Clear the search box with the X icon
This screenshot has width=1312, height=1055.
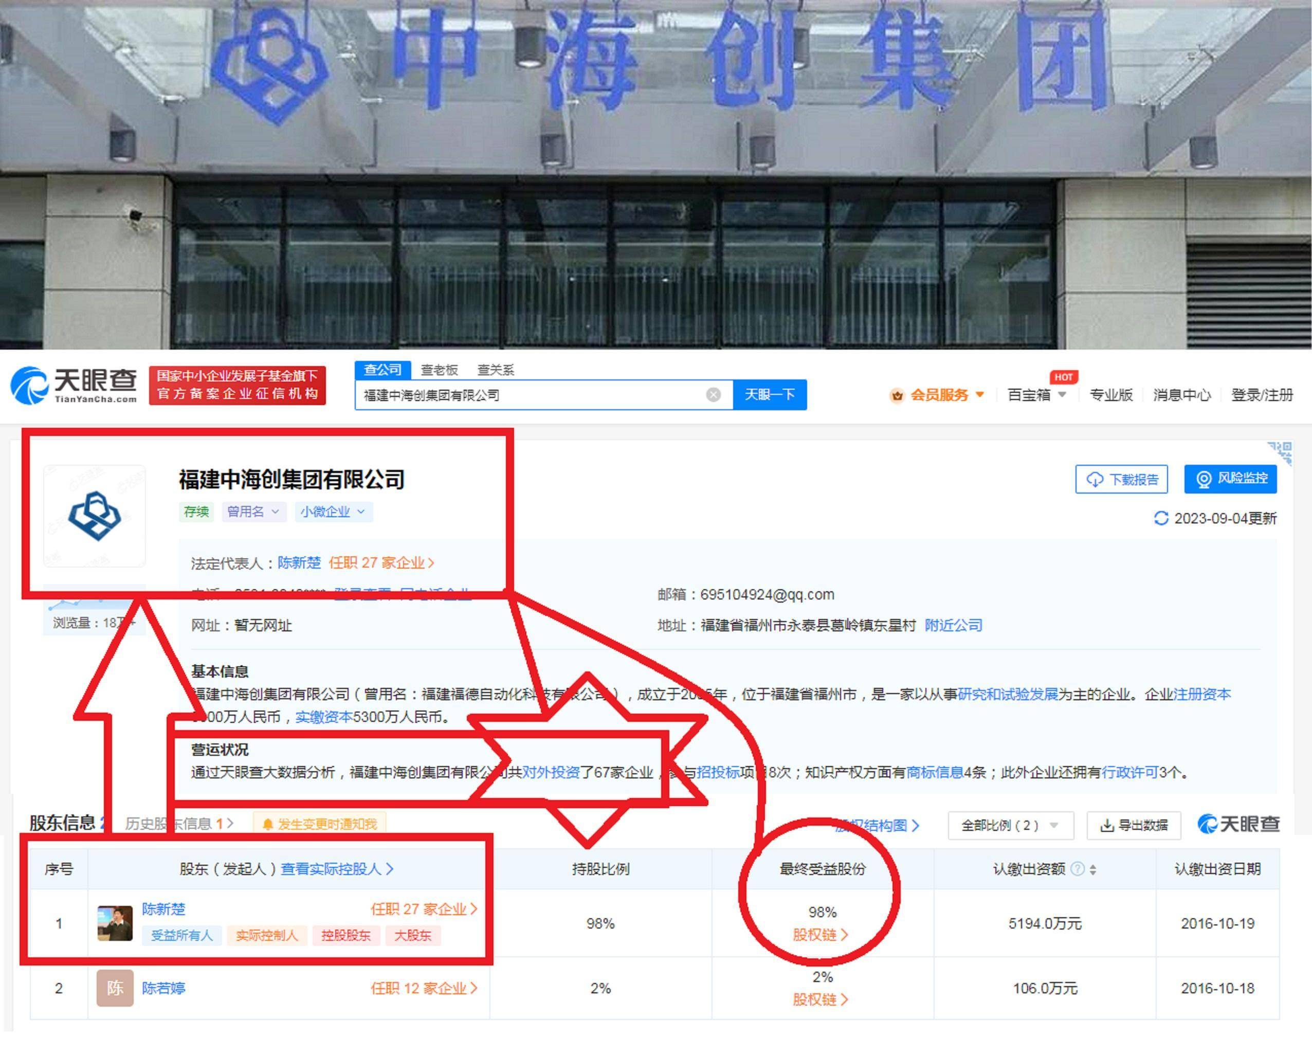point(713,395)
